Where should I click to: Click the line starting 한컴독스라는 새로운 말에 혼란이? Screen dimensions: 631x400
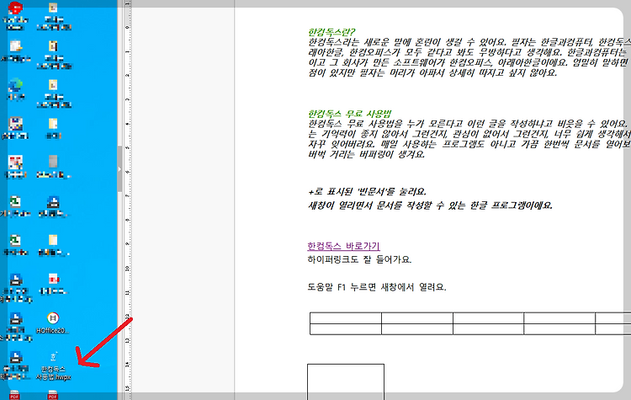(469, 42)
